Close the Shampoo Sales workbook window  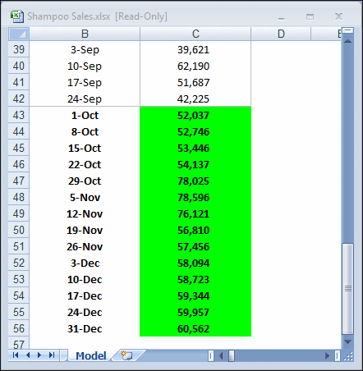click(338, 16)
